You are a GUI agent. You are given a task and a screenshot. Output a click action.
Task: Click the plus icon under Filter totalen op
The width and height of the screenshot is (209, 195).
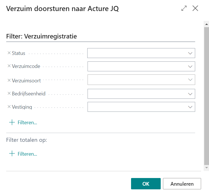[x=12, y=154]
